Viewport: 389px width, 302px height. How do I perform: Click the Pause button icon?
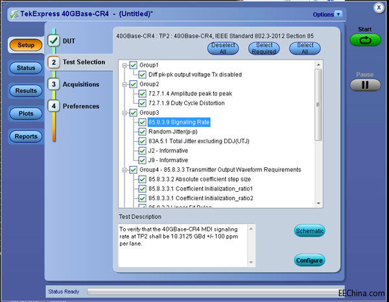[365, 85]
